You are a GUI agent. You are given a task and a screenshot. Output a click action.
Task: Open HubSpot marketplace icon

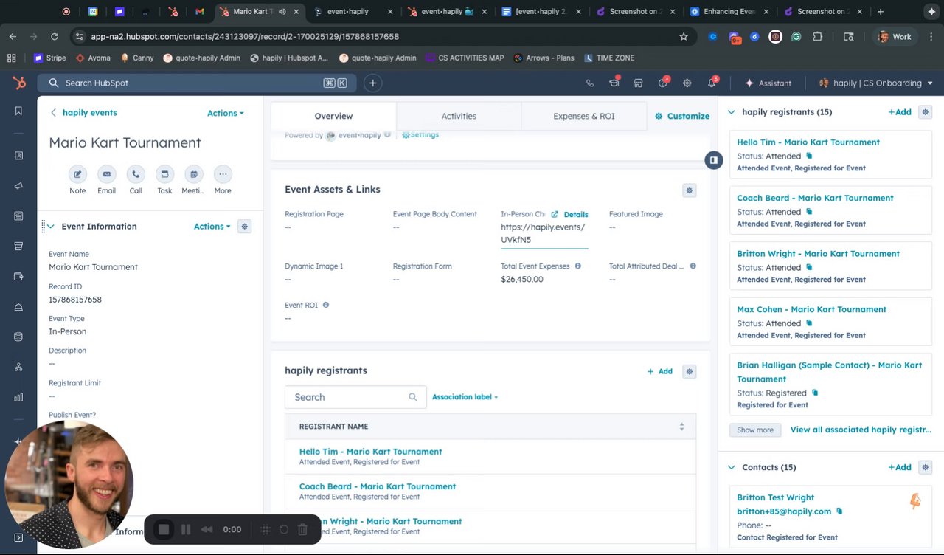pos(639,83)
